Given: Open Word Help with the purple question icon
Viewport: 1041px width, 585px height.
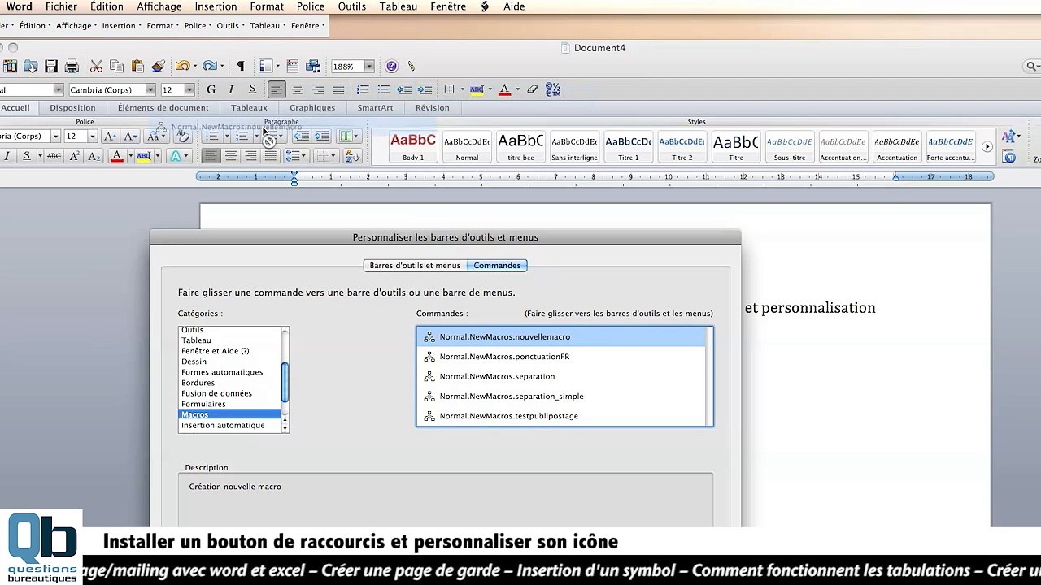Looking at the screenshot, I should pyautogui.click(x=391, y=67).
